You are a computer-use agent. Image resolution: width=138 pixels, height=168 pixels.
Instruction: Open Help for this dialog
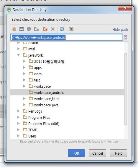118,153
